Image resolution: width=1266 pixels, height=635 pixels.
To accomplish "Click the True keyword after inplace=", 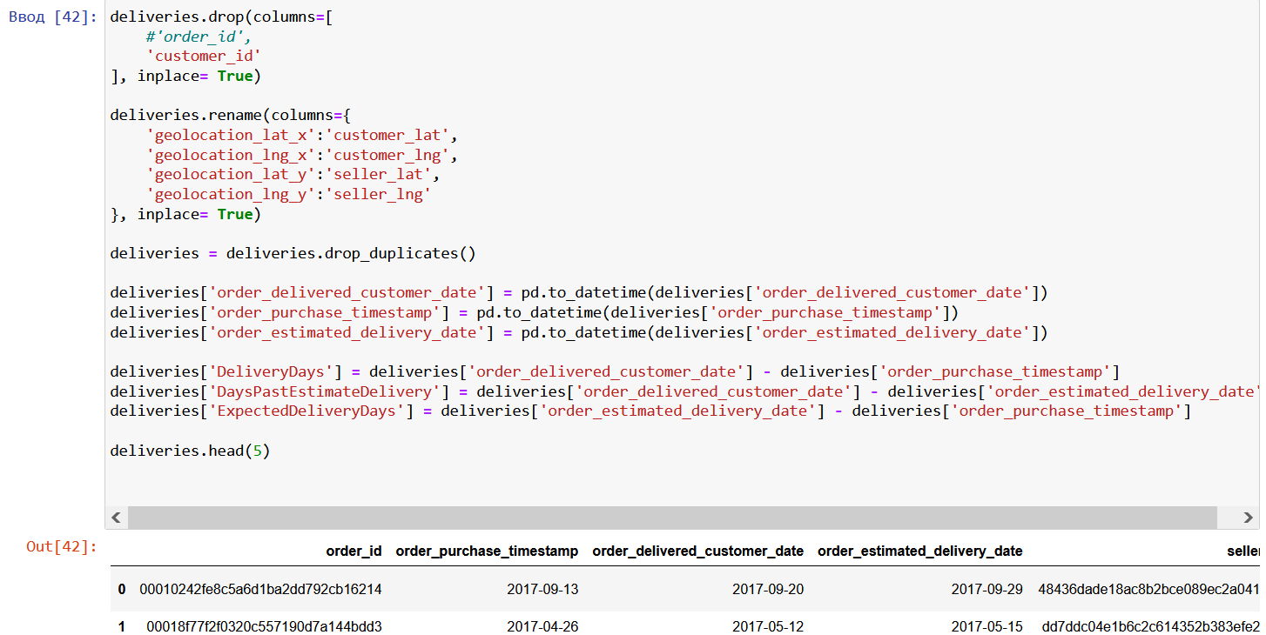I will point(233,76).
